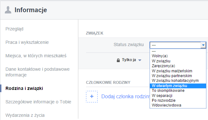This screenshot has width=208, height=120.
Task: Choose 'Wolny(a)' relationship status
Action: click(178, 56)
